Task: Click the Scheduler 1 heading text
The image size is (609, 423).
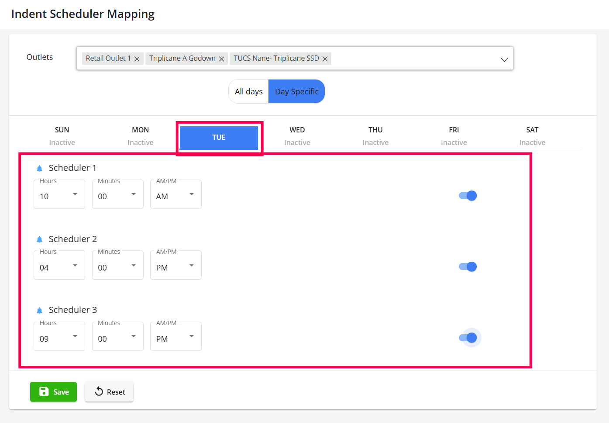Action: click(x=72, y=168)
